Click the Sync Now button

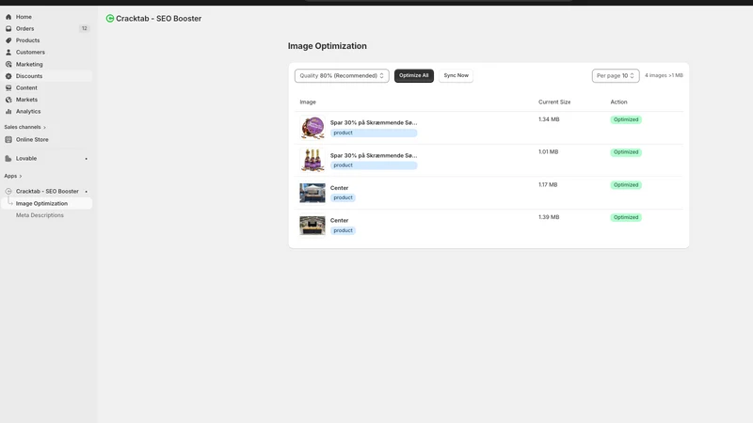[x=456, y=76]
